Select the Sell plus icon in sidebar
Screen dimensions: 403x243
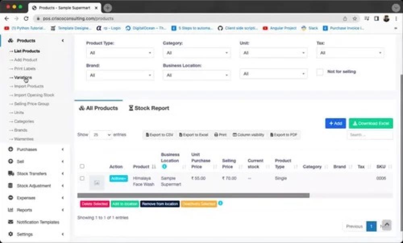[11, 161]
